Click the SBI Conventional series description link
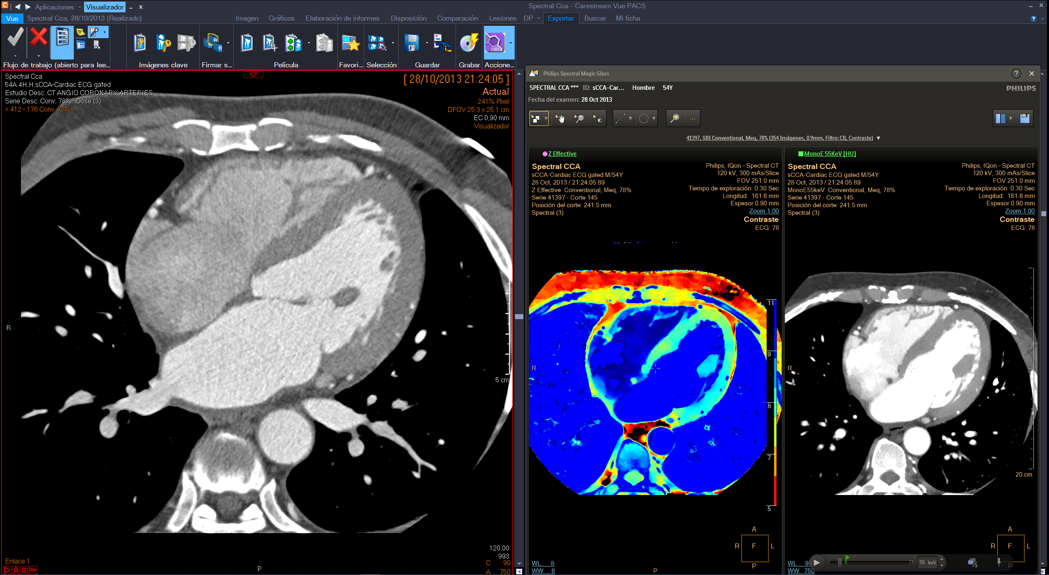Image resolution: width=1049 pixels, height=575 pixels. coord(780,138)
